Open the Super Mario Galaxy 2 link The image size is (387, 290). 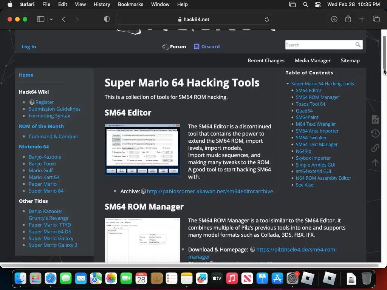[53, 245]
